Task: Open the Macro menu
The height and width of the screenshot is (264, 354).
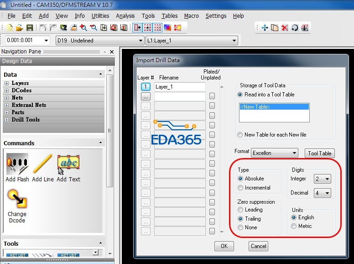Action: coord(192,16)
